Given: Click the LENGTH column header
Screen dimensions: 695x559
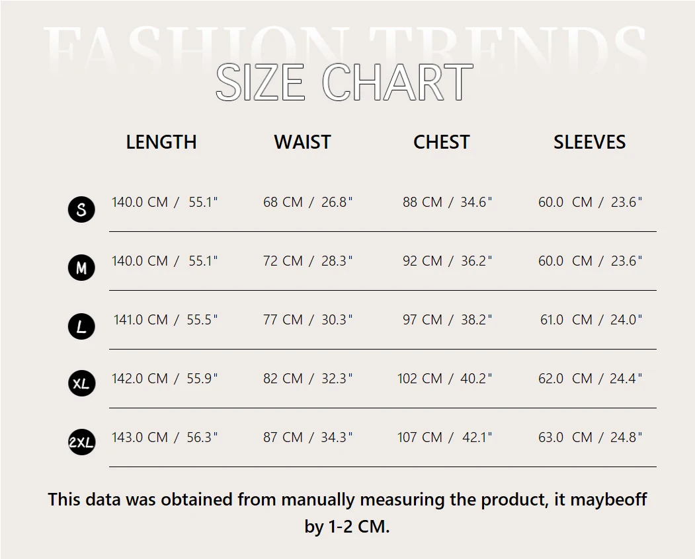Looking at the screenshot, I should pyautogui.click(x=161, y=142).
